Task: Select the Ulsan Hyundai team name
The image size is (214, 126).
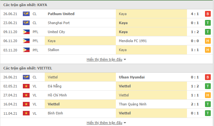Action: tap(132, 77)
